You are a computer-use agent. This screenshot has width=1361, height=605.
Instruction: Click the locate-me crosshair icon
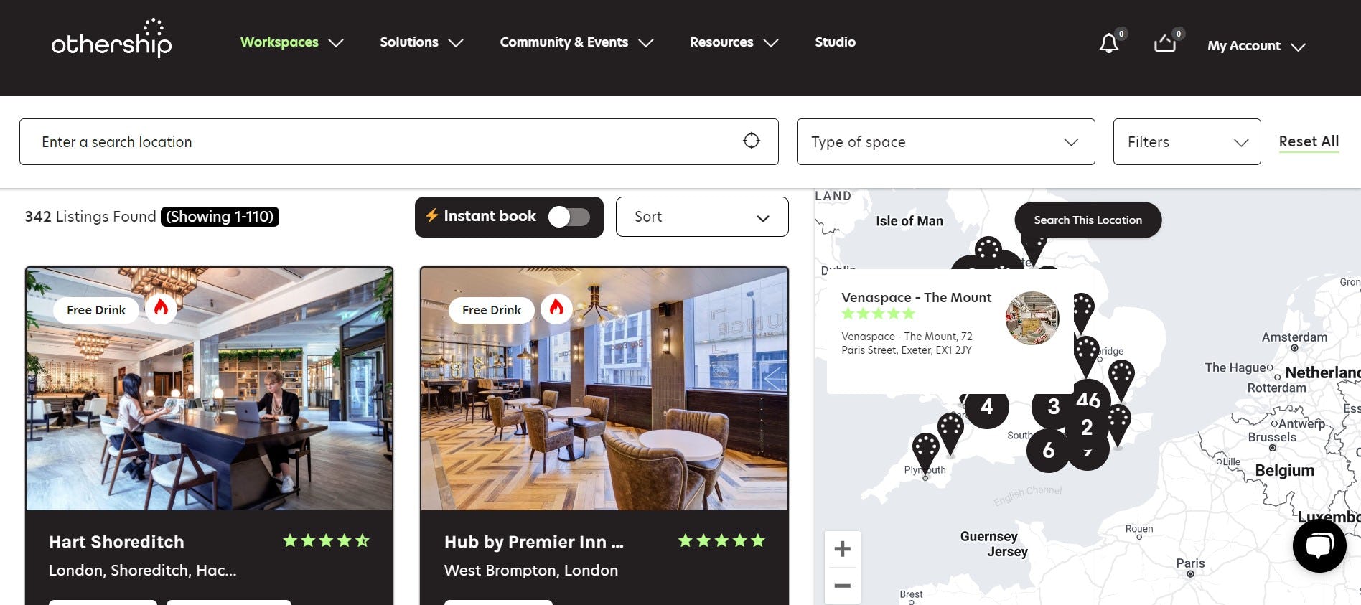pos(751,141)
